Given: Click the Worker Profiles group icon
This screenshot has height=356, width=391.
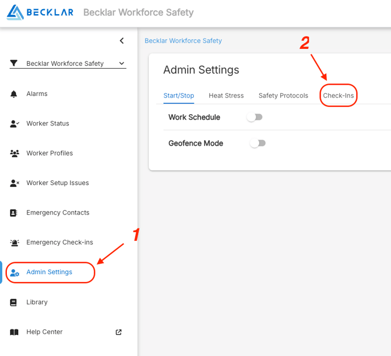Looking at the screenshot, I should 15,153.
